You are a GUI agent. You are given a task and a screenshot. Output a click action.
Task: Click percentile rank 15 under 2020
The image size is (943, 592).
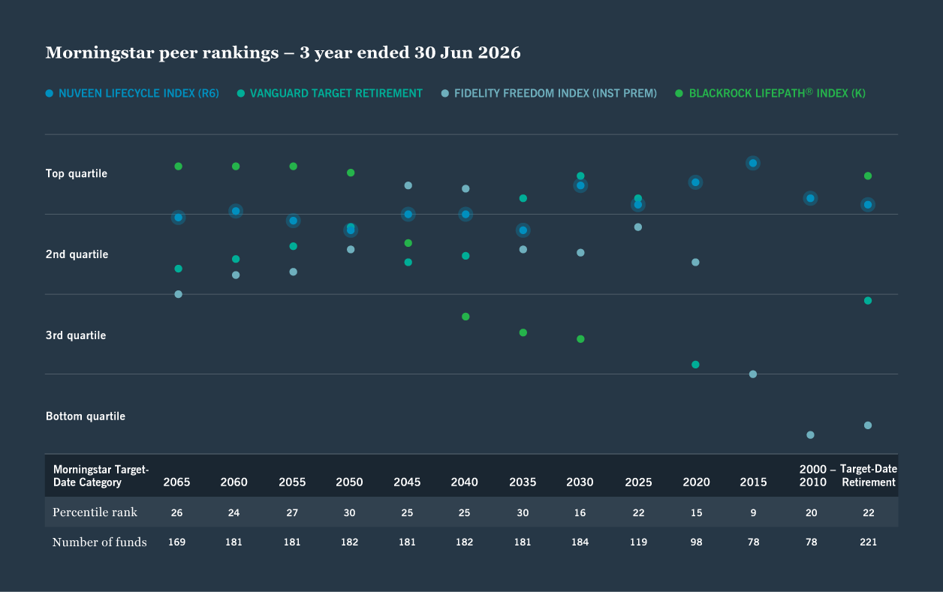[x=696, y=512]
